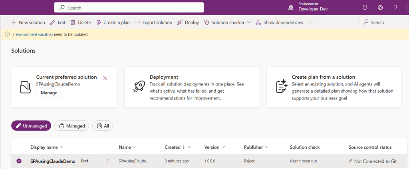
Task: Expand the Solution checker dropdown
Action: tap(248, 22)
